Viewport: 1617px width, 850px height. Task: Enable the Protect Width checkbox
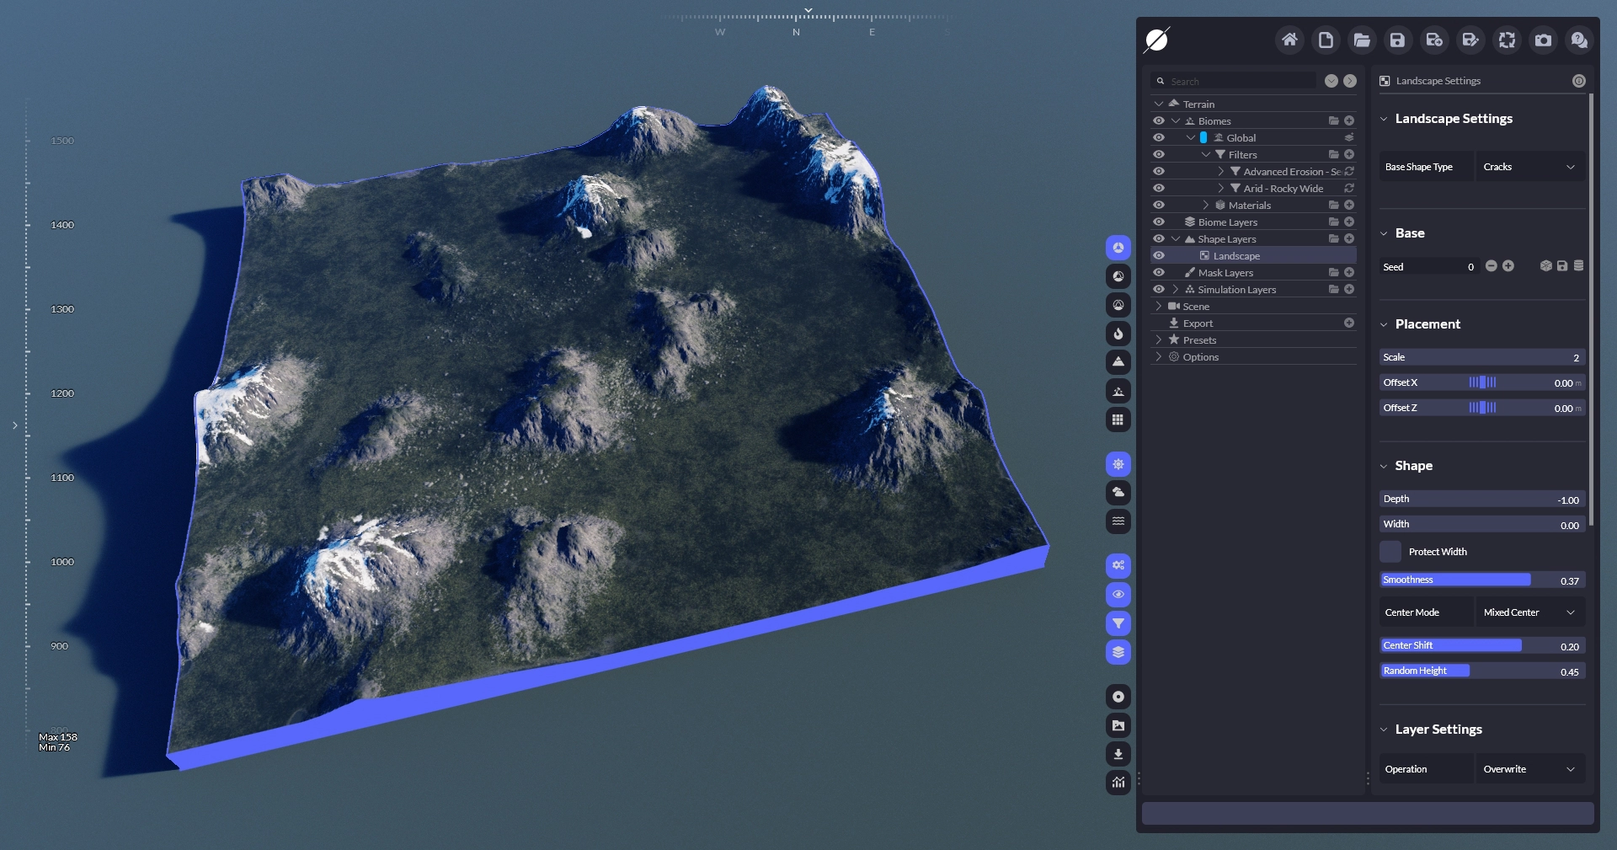point(1390,552)
